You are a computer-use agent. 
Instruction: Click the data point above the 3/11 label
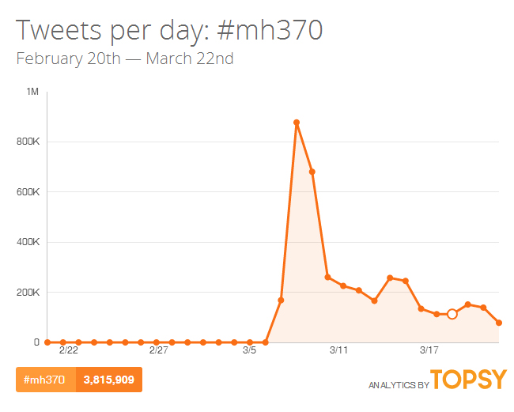point(343,285)
